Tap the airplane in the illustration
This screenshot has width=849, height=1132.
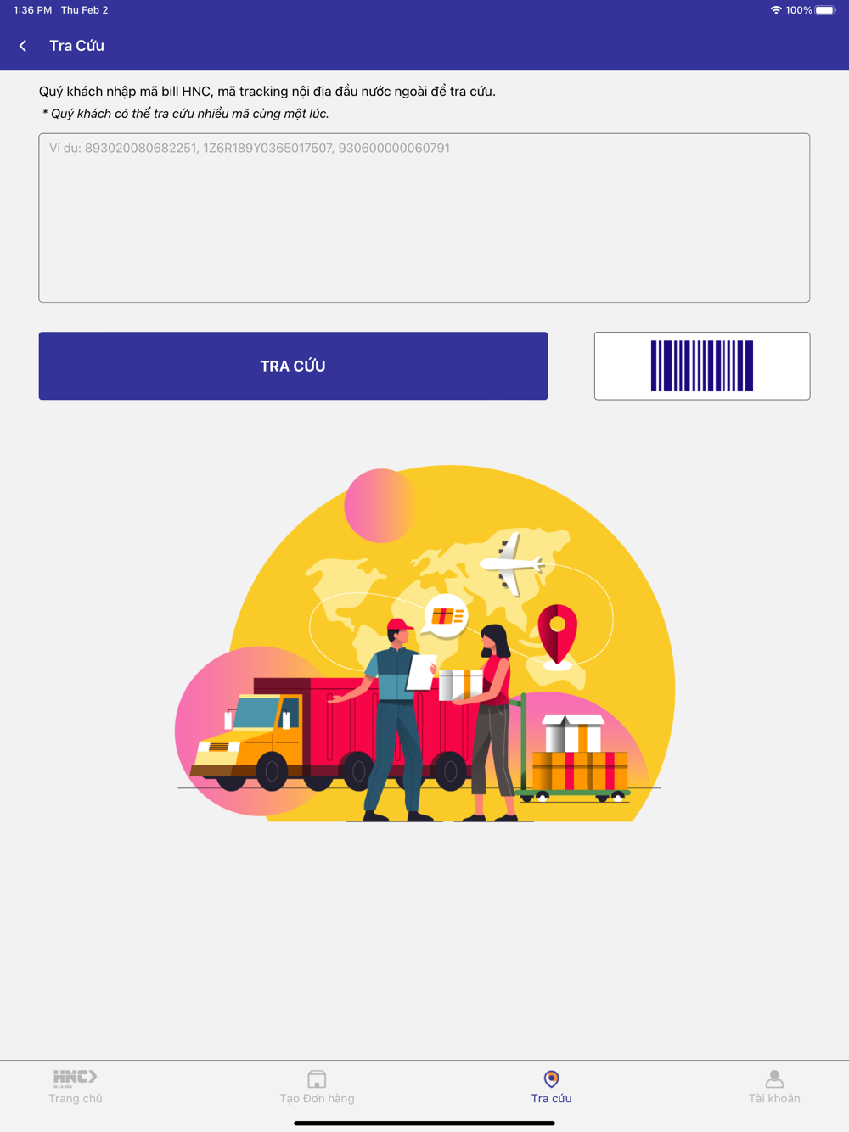(511, 564)
